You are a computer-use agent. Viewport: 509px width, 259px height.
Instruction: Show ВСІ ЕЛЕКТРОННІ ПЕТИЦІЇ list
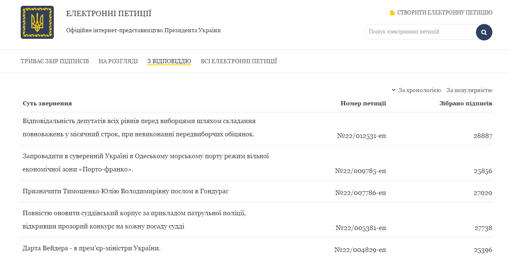[238, 61]
